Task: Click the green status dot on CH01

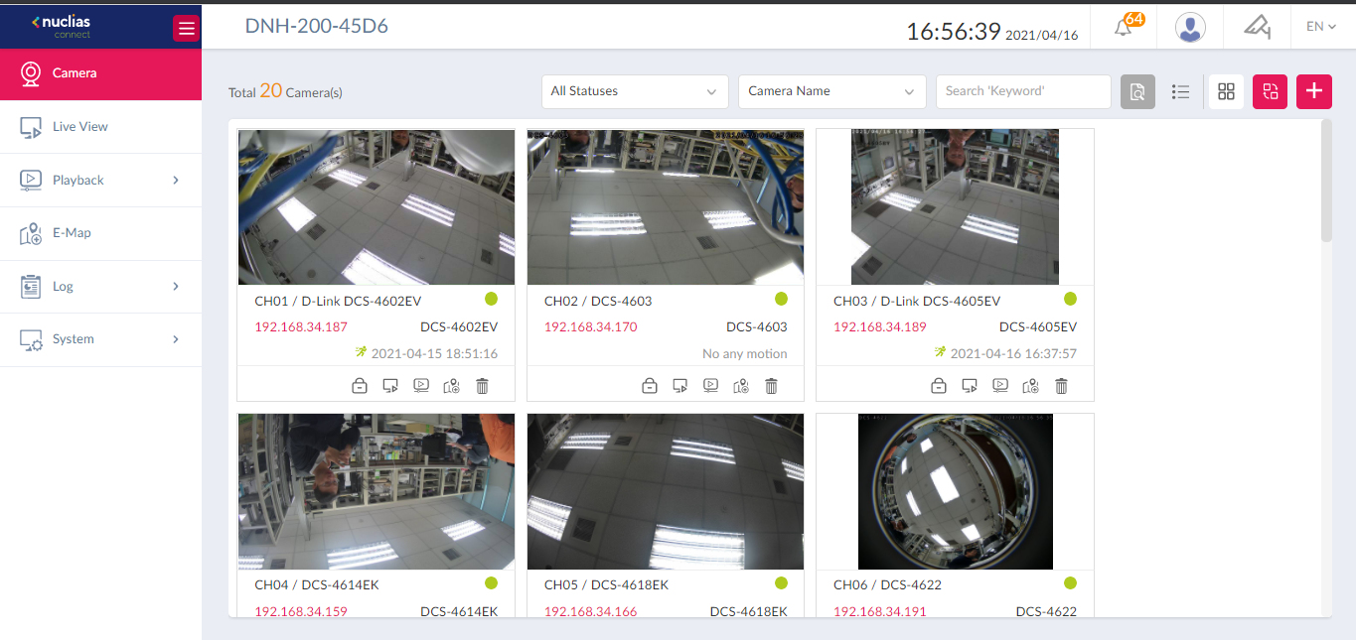Action: [x=491, y=299]
